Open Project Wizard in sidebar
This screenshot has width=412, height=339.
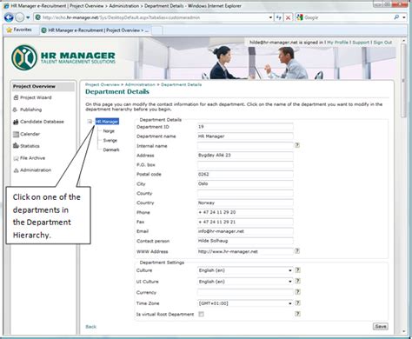[36, 97]
